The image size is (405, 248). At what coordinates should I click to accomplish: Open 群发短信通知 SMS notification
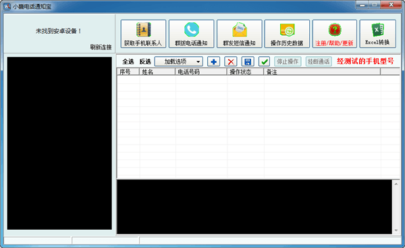point(240,34)
